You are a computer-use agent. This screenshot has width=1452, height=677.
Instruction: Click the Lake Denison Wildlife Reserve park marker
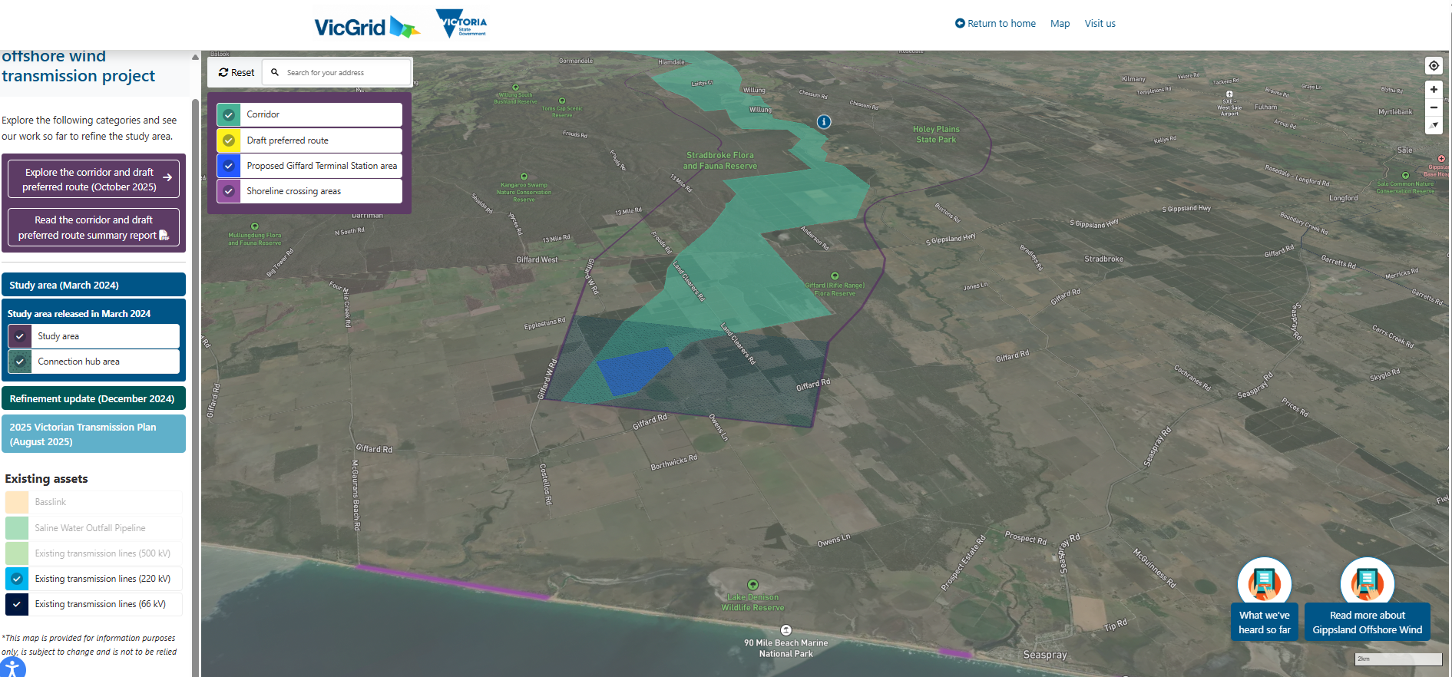pyautogui.click(x=752, y=585)
